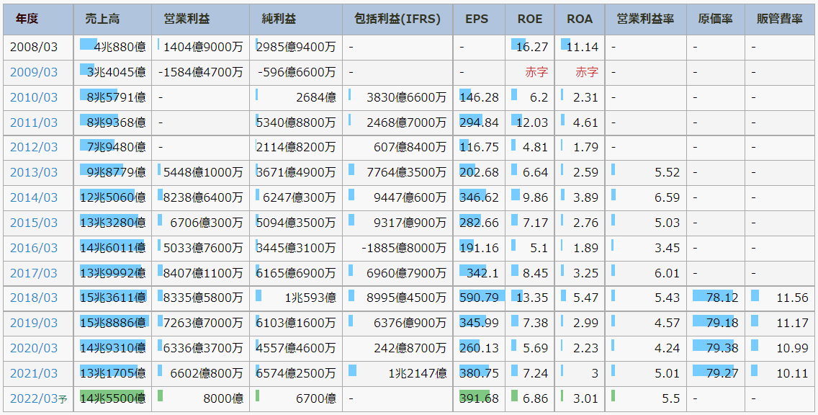Select the 販管費率 column header
Viewport: 818px width, 415px height.
coord(779,19)
